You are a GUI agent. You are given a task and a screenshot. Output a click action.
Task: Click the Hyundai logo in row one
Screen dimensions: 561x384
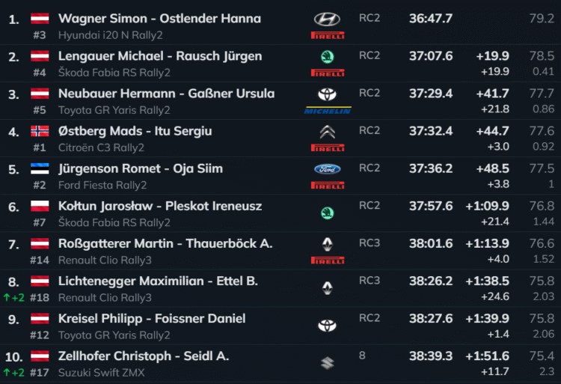click(327, 19)
